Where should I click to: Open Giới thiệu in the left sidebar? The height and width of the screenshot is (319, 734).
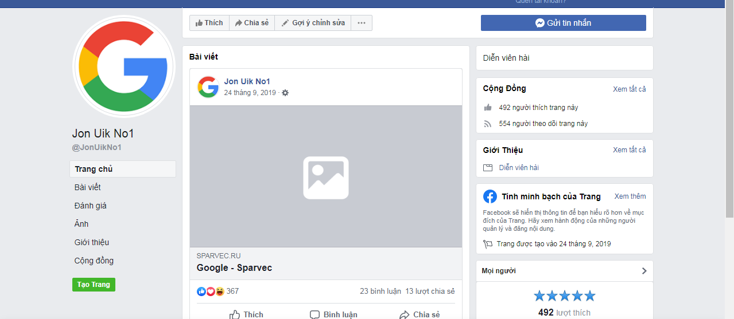[92, 242]
